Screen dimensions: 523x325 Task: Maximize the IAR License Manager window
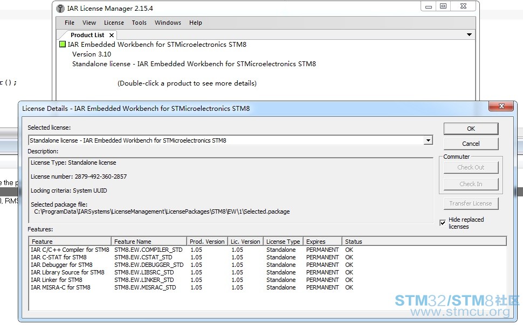click(443, 6)
